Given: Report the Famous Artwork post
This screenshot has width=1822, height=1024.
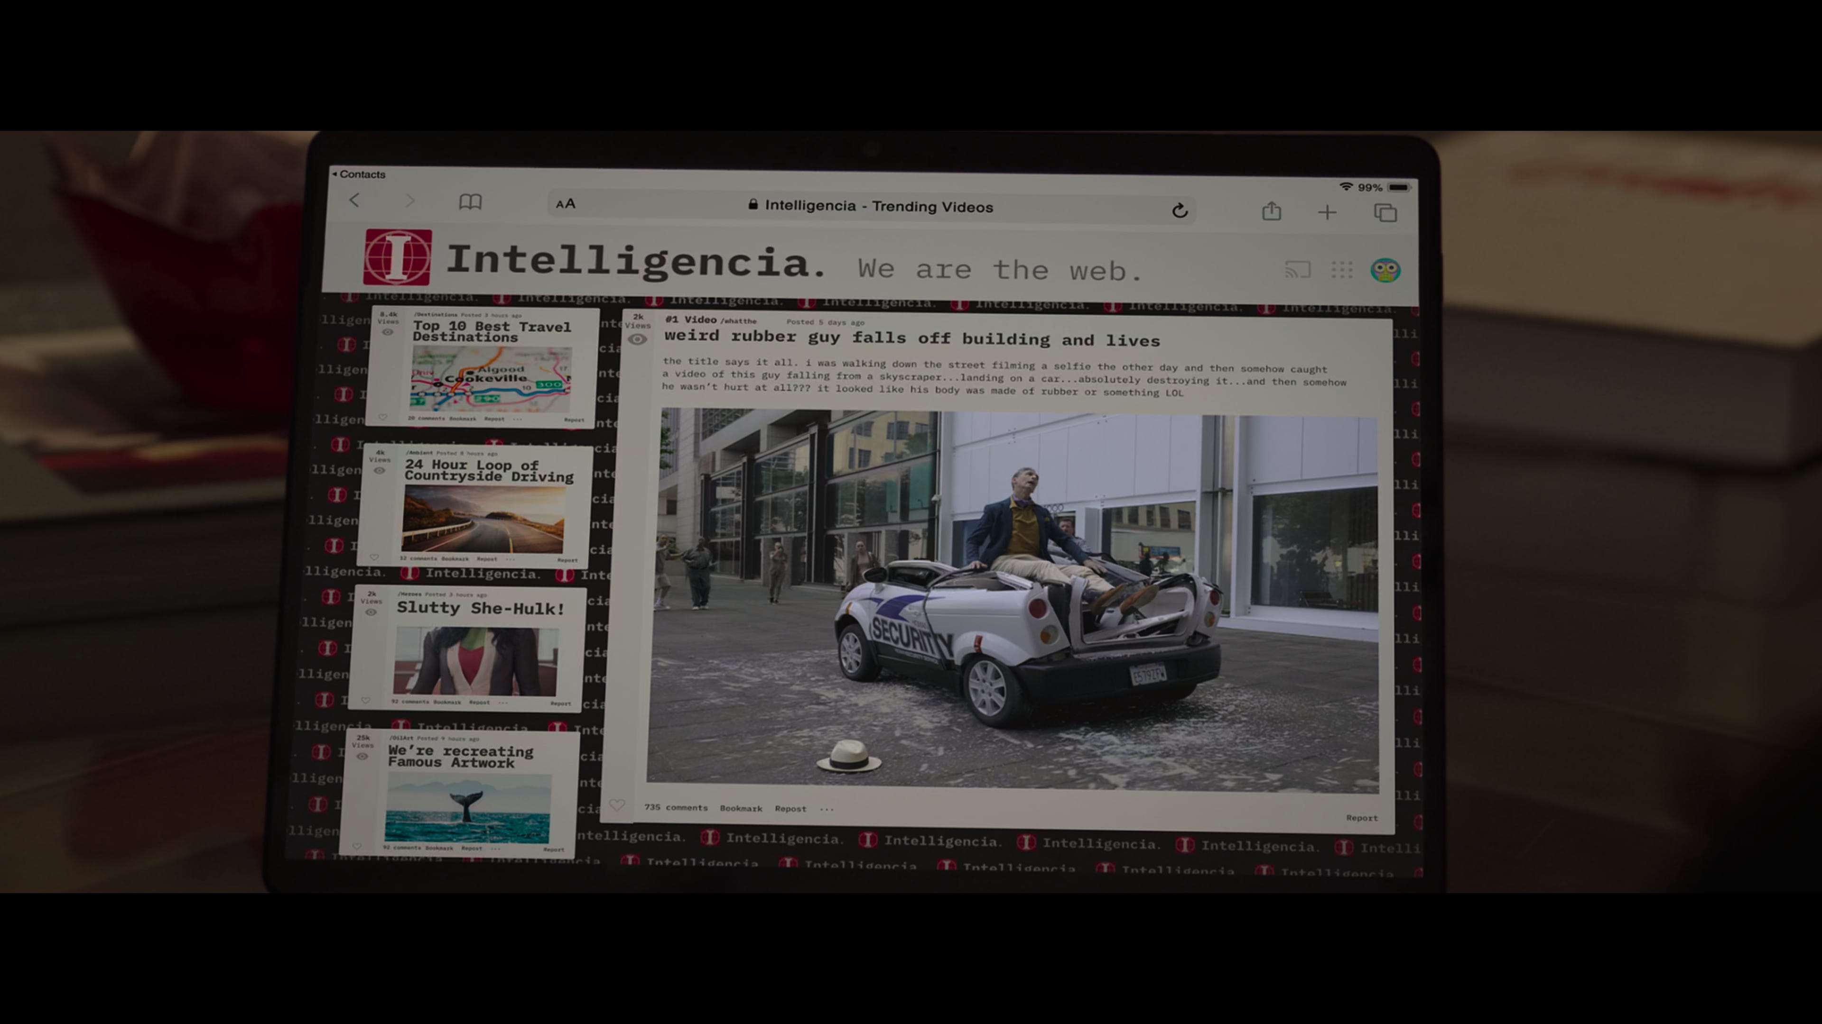Looking at the screenshot, I should (554, 850).
